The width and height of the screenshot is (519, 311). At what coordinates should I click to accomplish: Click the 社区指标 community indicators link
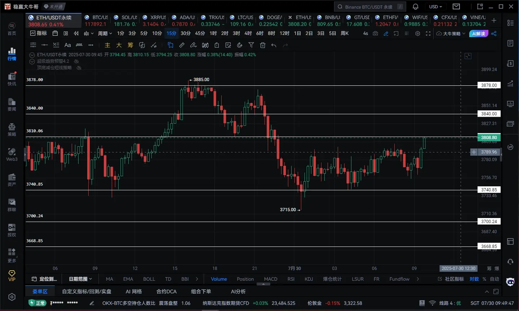[451, 279]
